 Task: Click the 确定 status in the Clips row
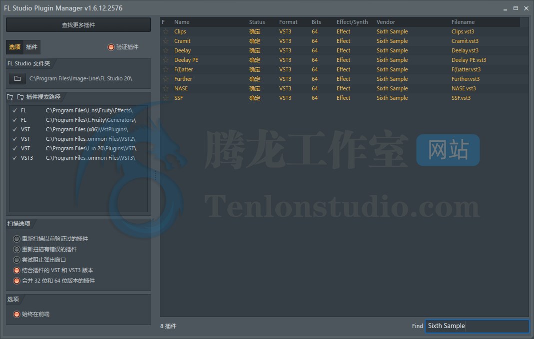pyautogui.click(x=255, y=31)
